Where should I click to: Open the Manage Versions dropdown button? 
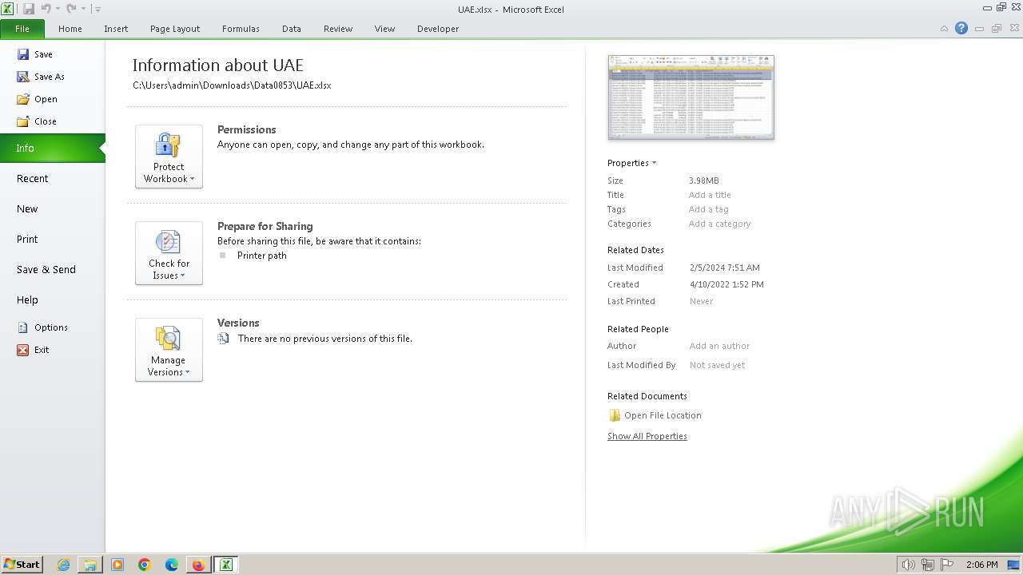coord(169,350)
